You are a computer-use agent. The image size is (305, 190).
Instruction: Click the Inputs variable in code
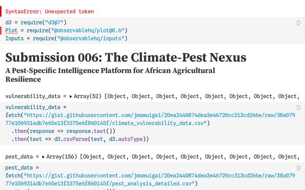[x=14, y=38]
